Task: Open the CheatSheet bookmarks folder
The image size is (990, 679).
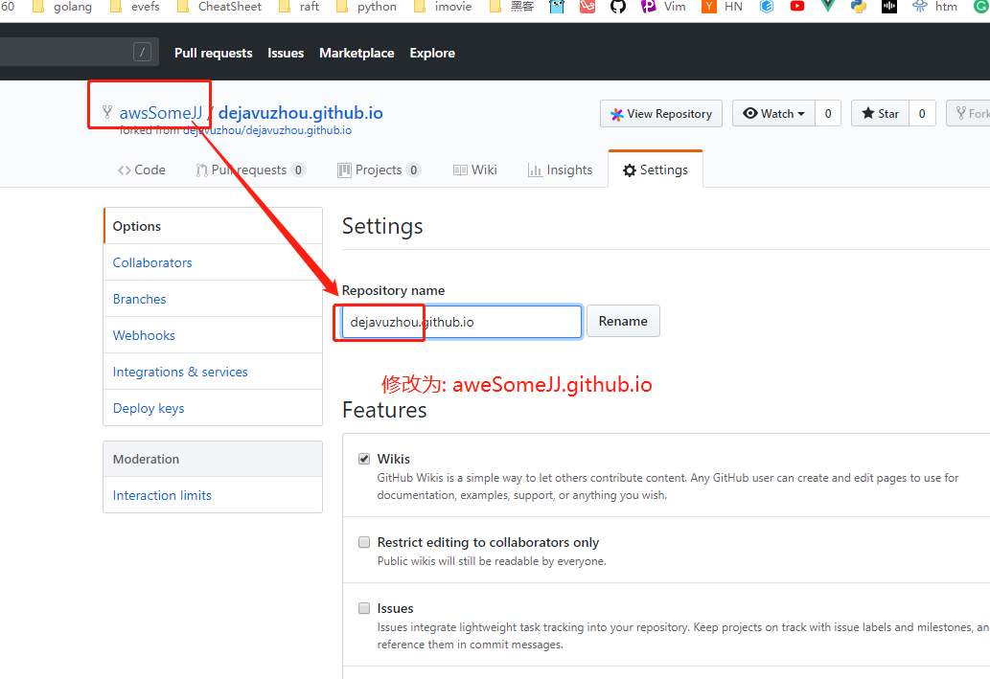Action: point(219,7)
